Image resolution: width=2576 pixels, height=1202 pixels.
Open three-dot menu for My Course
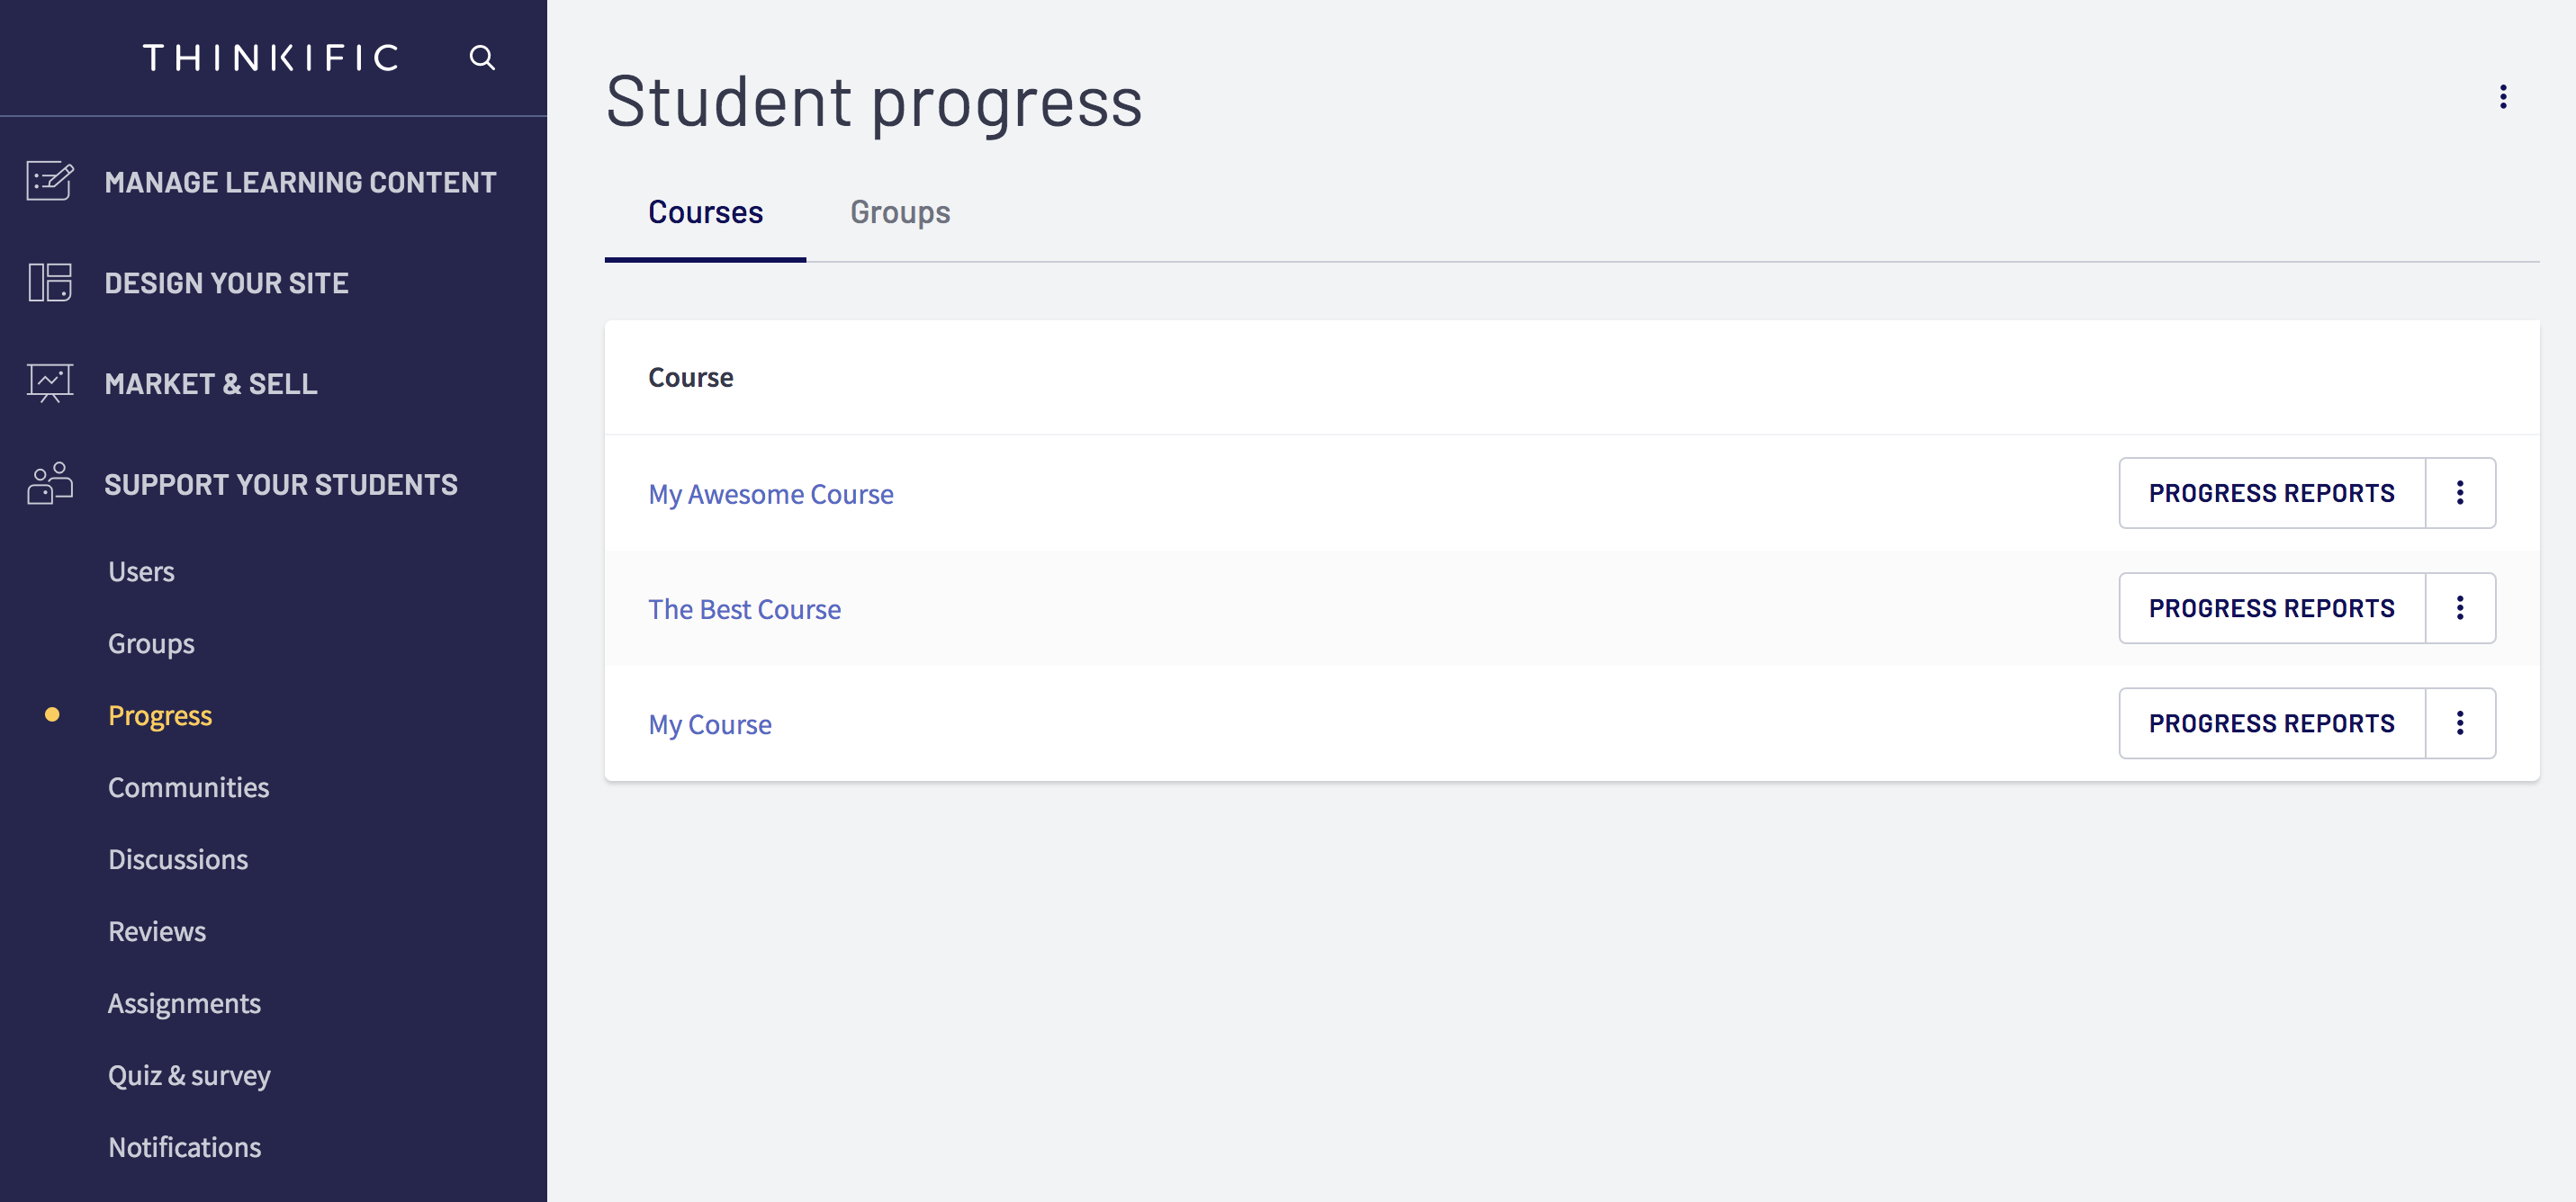[2460, 723]
